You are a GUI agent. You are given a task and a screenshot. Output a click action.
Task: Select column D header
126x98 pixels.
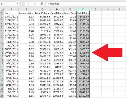tap(57, 10)
